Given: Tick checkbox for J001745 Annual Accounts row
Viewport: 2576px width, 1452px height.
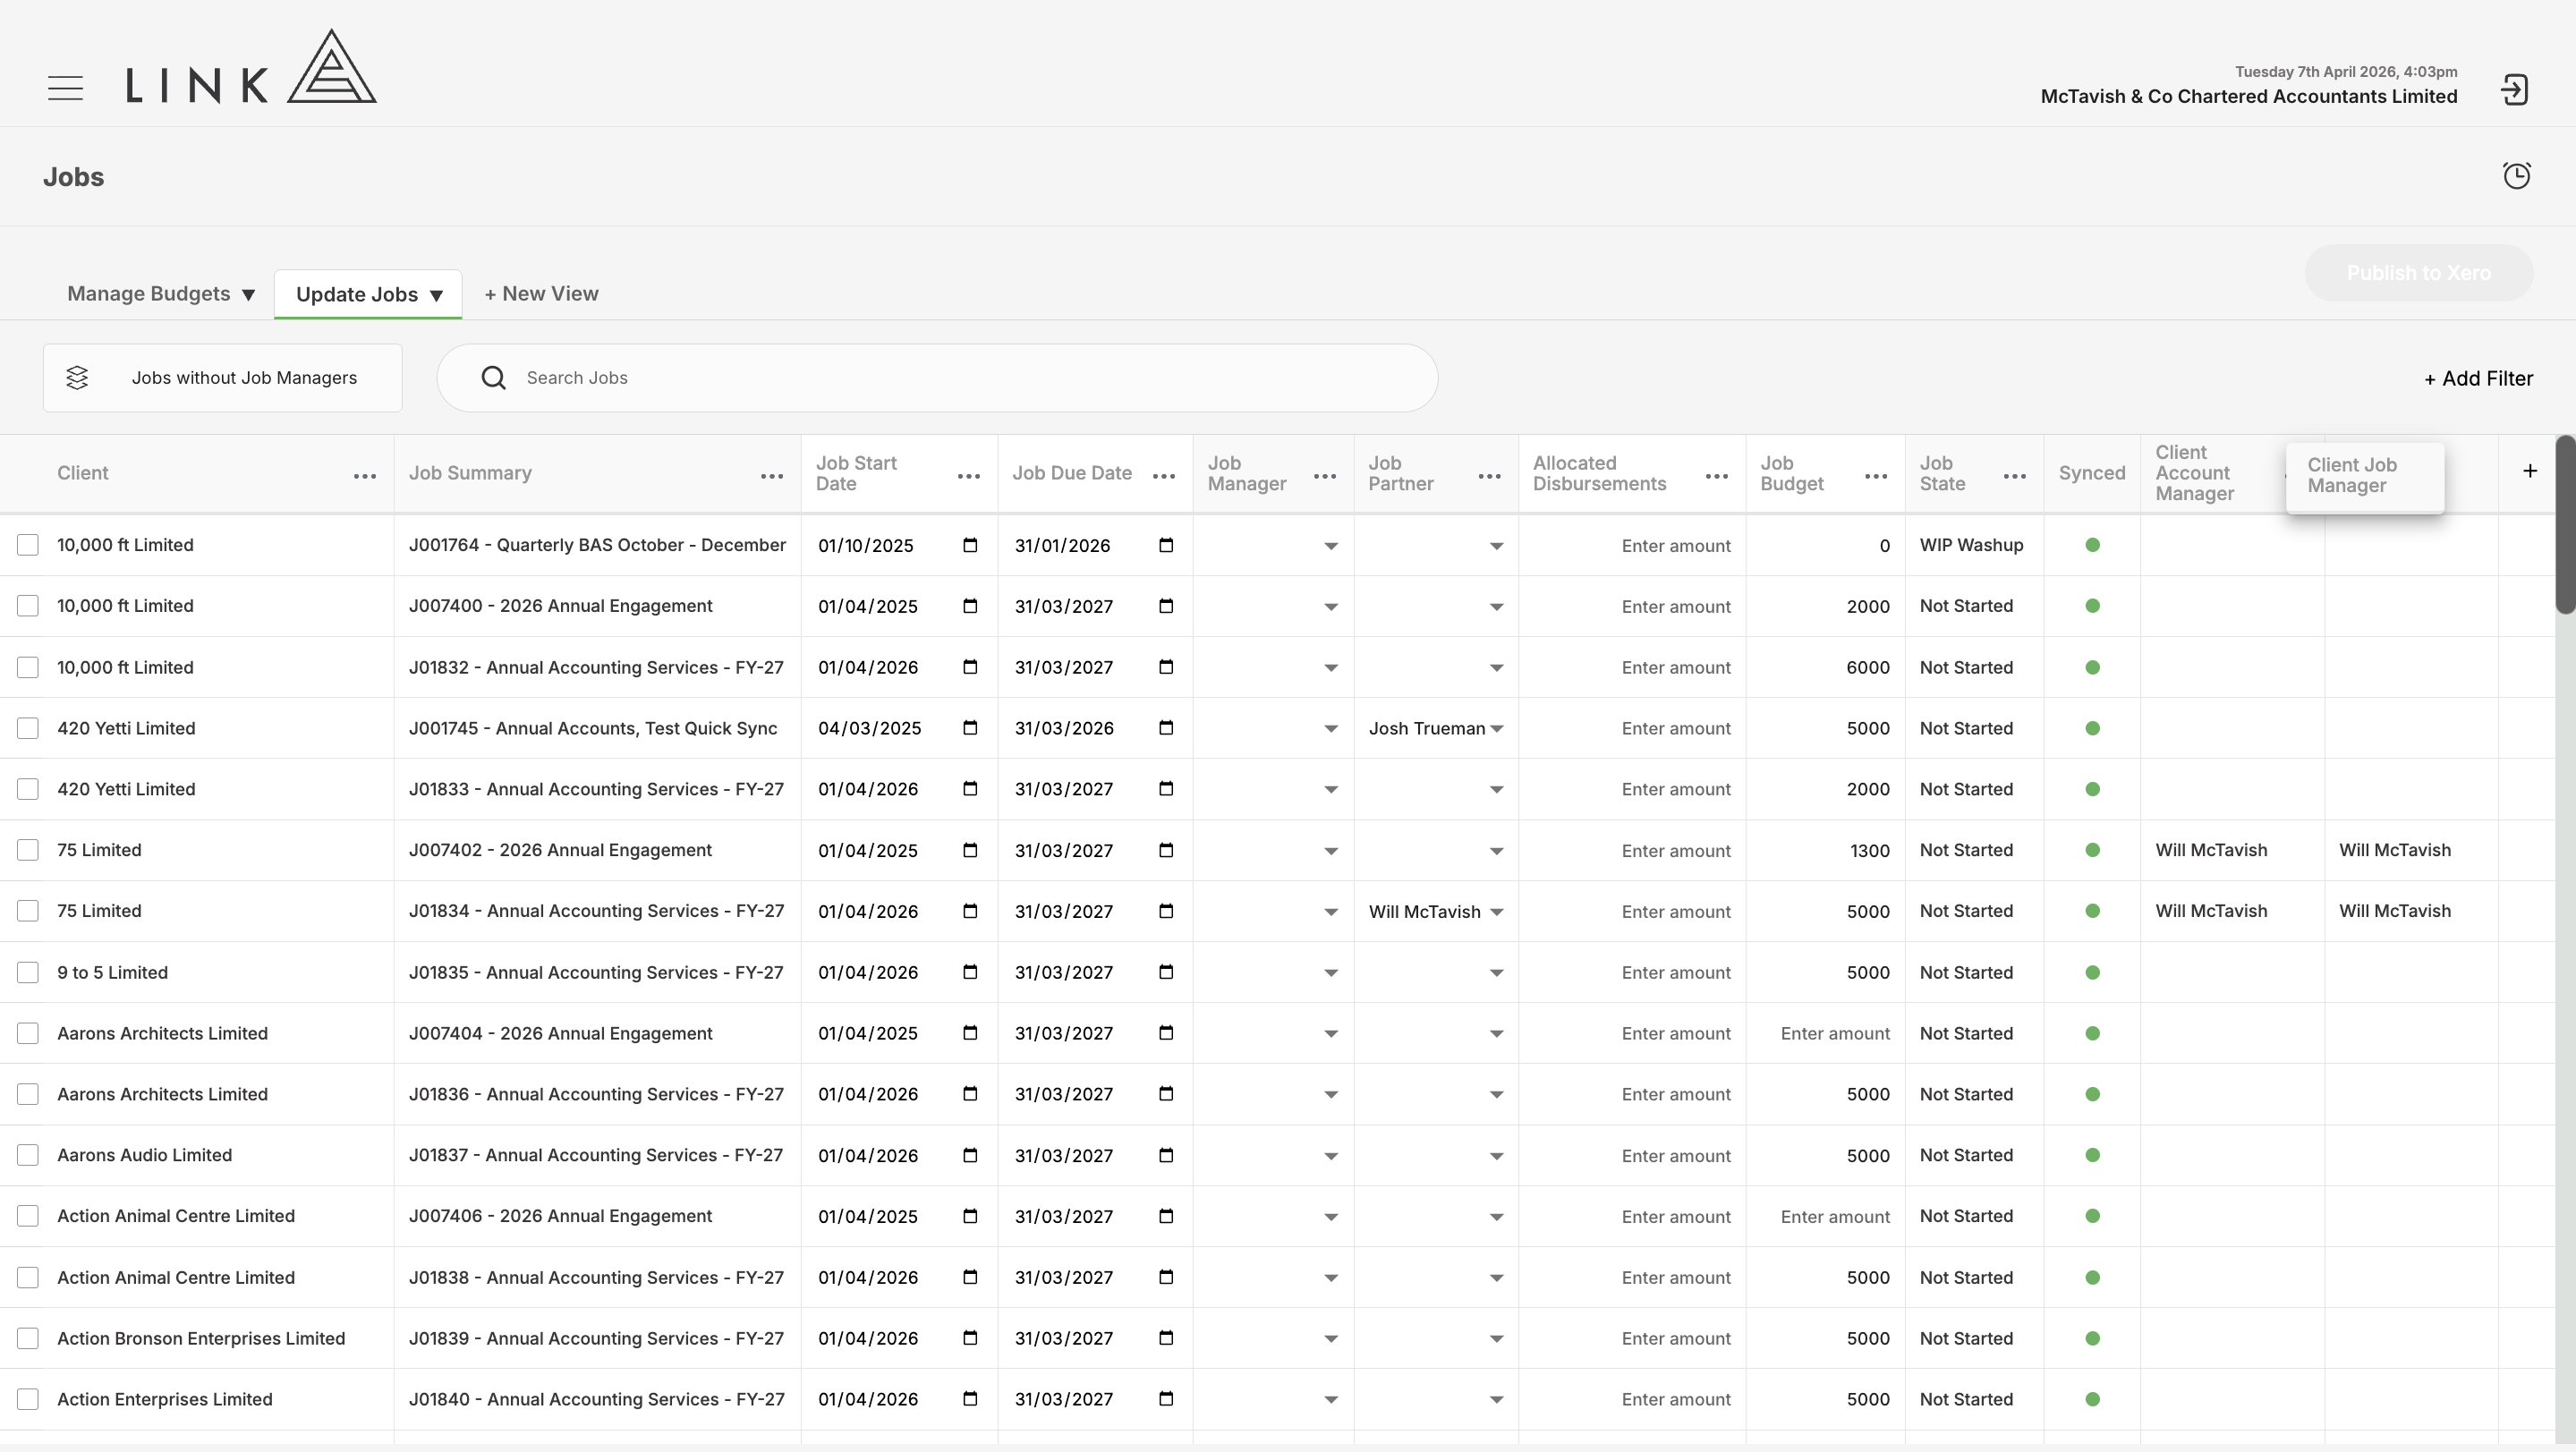Looking at the screenshot, I should point(28,728).
